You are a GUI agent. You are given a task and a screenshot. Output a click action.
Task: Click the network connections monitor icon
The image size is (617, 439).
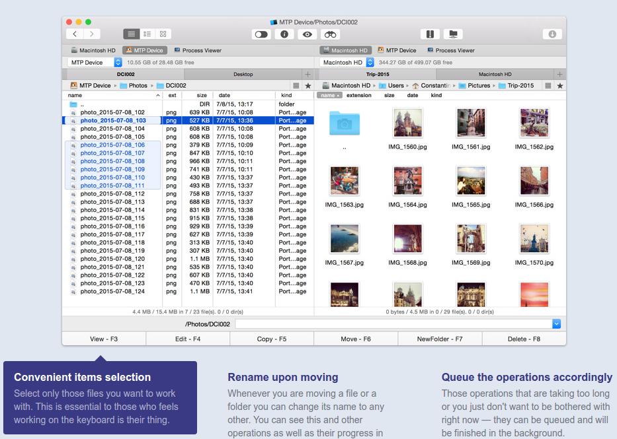453,34
